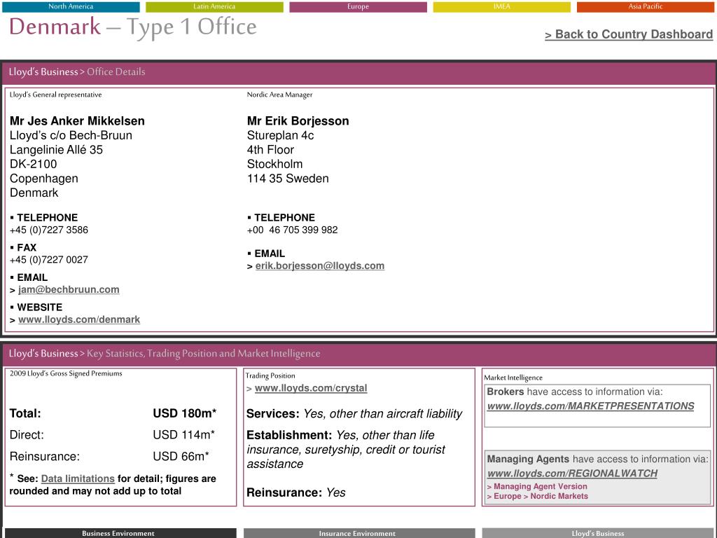
Task: Select the Direct USD 114m* value
Action: point(184,434)
